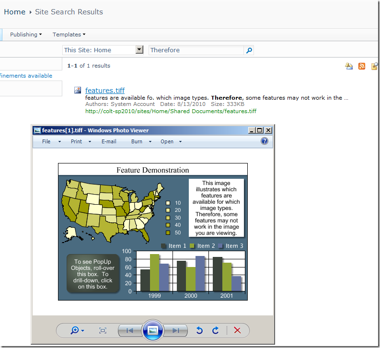The image size is (380, 348).
Task: Start the slide show
Action: pyautogui.click(x=153, y=330)
